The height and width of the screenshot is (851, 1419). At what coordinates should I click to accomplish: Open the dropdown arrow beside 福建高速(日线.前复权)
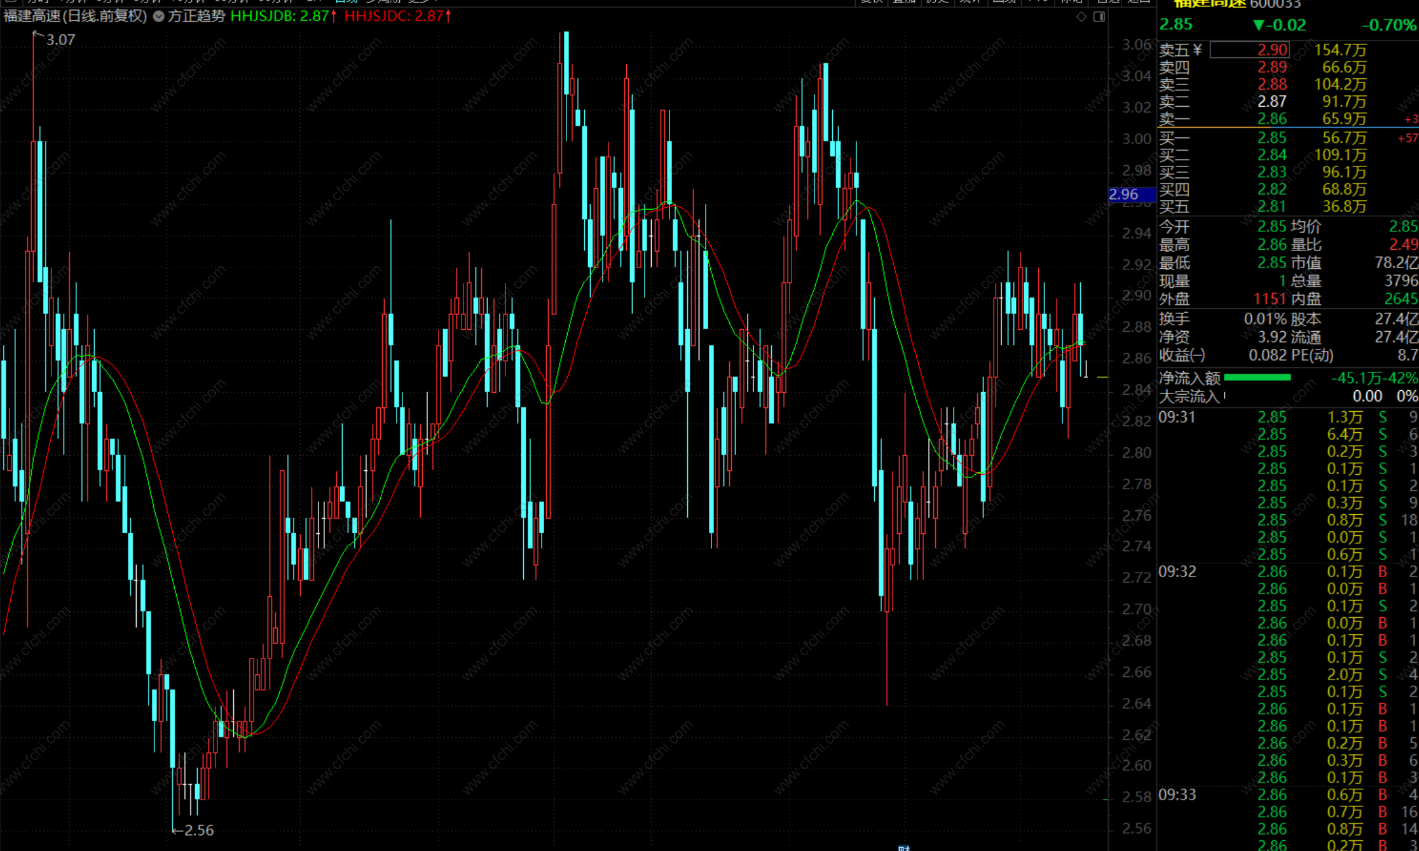click(x=158, y=16)
